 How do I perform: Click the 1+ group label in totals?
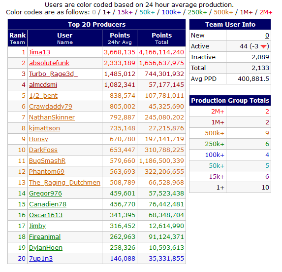click(220, 188)
